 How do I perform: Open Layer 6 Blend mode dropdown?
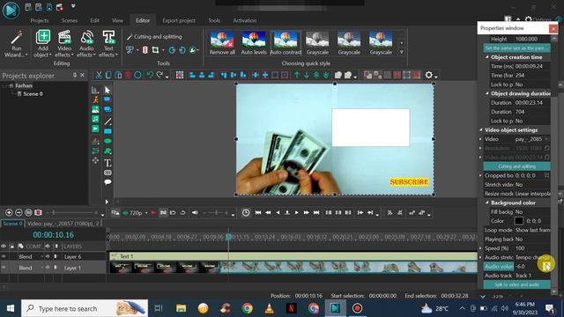click(x=41, y=256)
